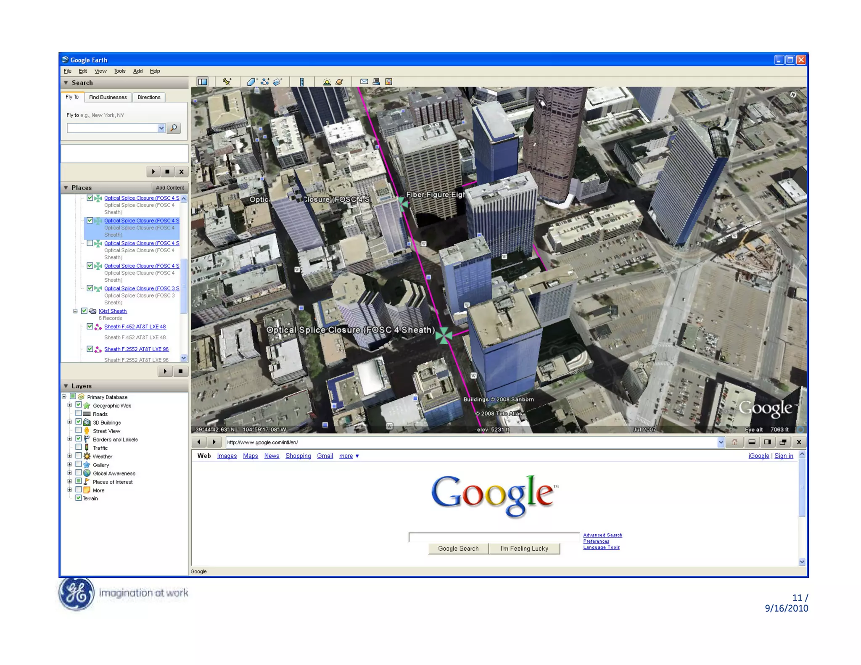Switch to the Directions tab

pos(149,97)
